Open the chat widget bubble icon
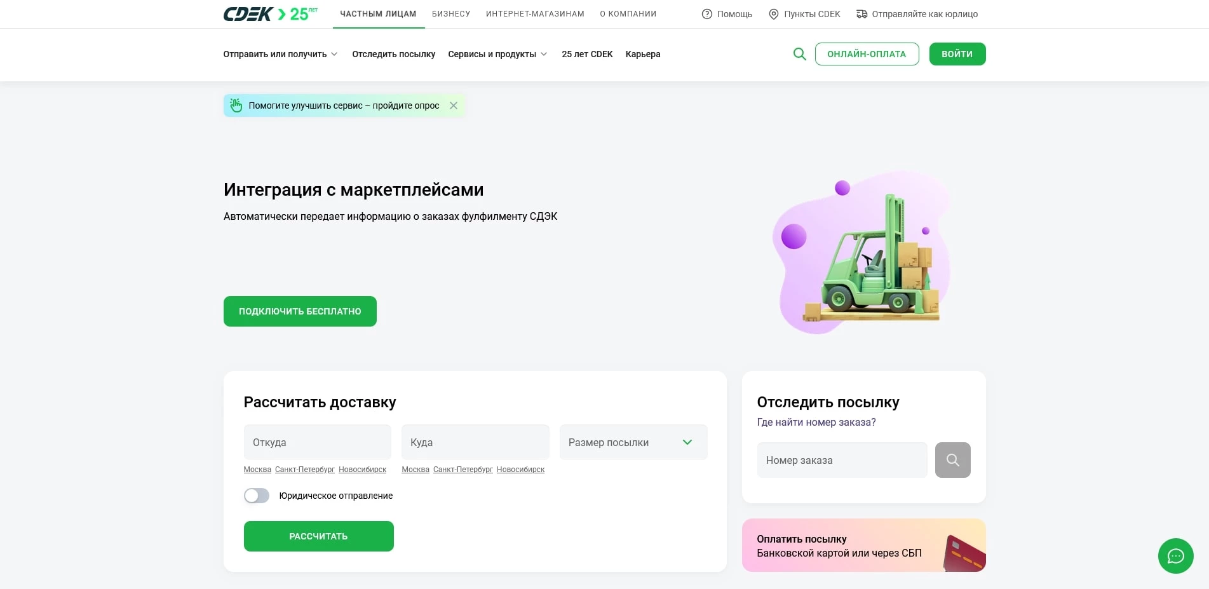The image size is (1209, 589). [x=1175, y=556]
